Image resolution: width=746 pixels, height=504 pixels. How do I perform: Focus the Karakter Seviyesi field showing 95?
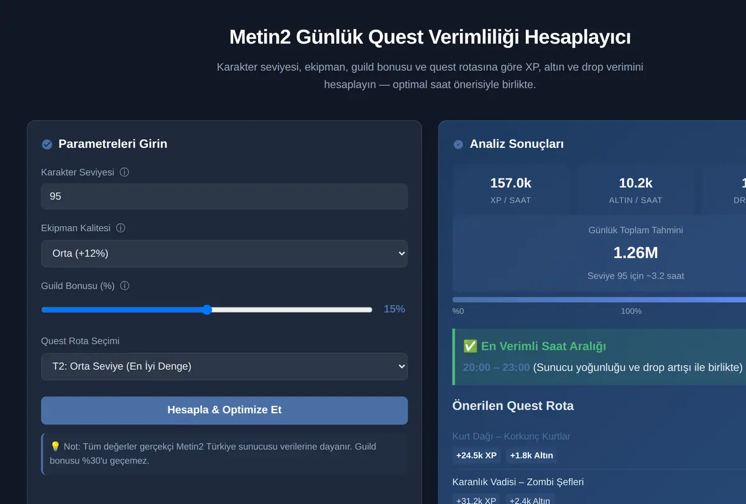[224, 196]
